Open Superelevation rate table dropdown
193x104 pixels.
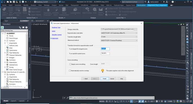(119, 33)
